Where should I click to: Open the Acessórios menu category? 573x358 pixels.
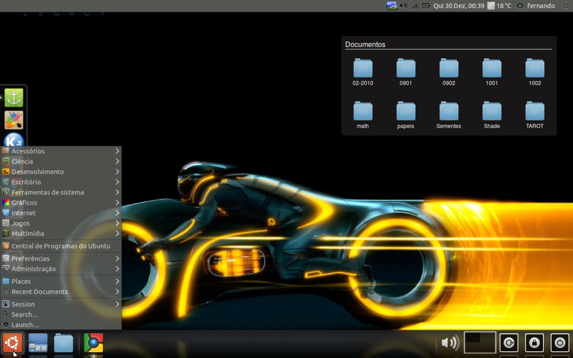click(x=61, y=151)
